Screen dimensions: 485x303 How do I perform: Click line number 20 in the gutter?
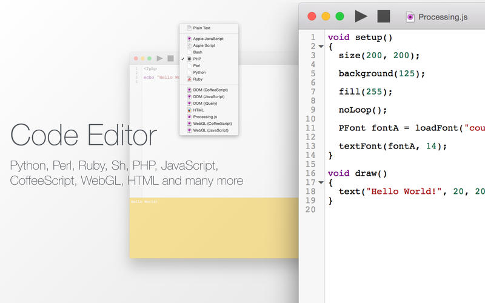tap(310, 210)
